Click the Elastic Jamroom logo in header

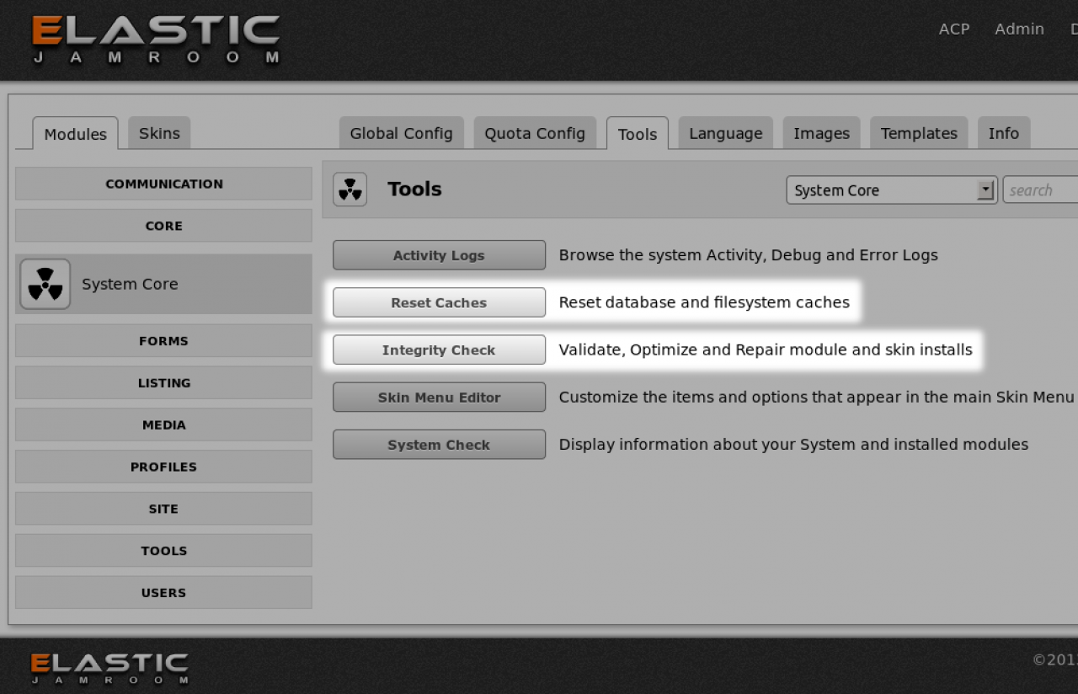(156, 40)
